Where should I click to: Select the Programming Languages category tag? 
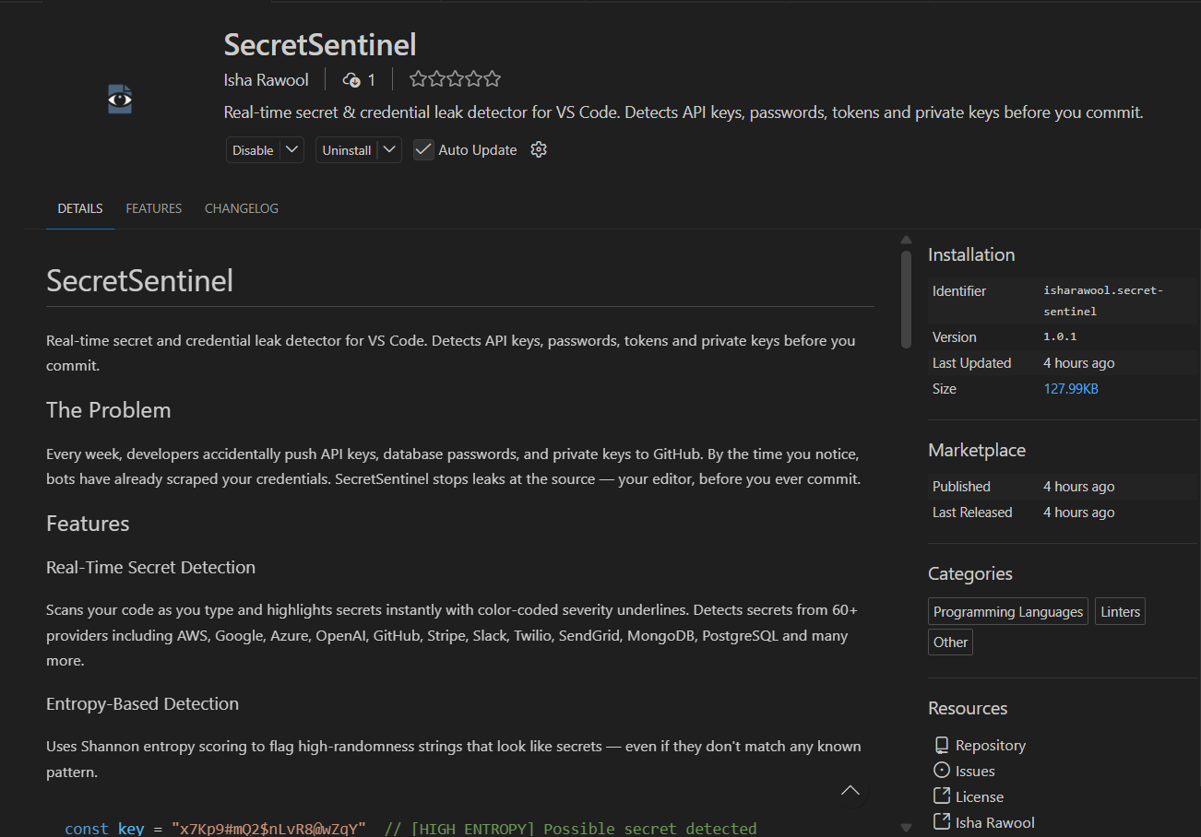pyautogui.click(x=1008, y=612)
